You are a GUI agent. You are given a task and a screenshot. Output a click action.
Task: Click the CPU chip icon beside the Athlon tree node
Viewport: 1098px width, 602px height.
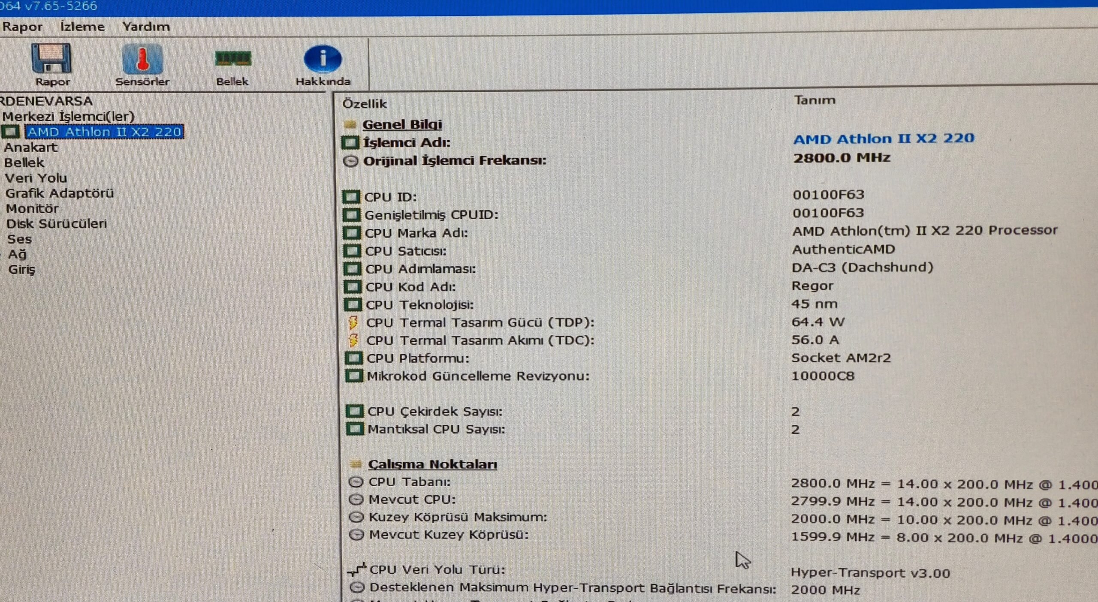coord(11,132)
